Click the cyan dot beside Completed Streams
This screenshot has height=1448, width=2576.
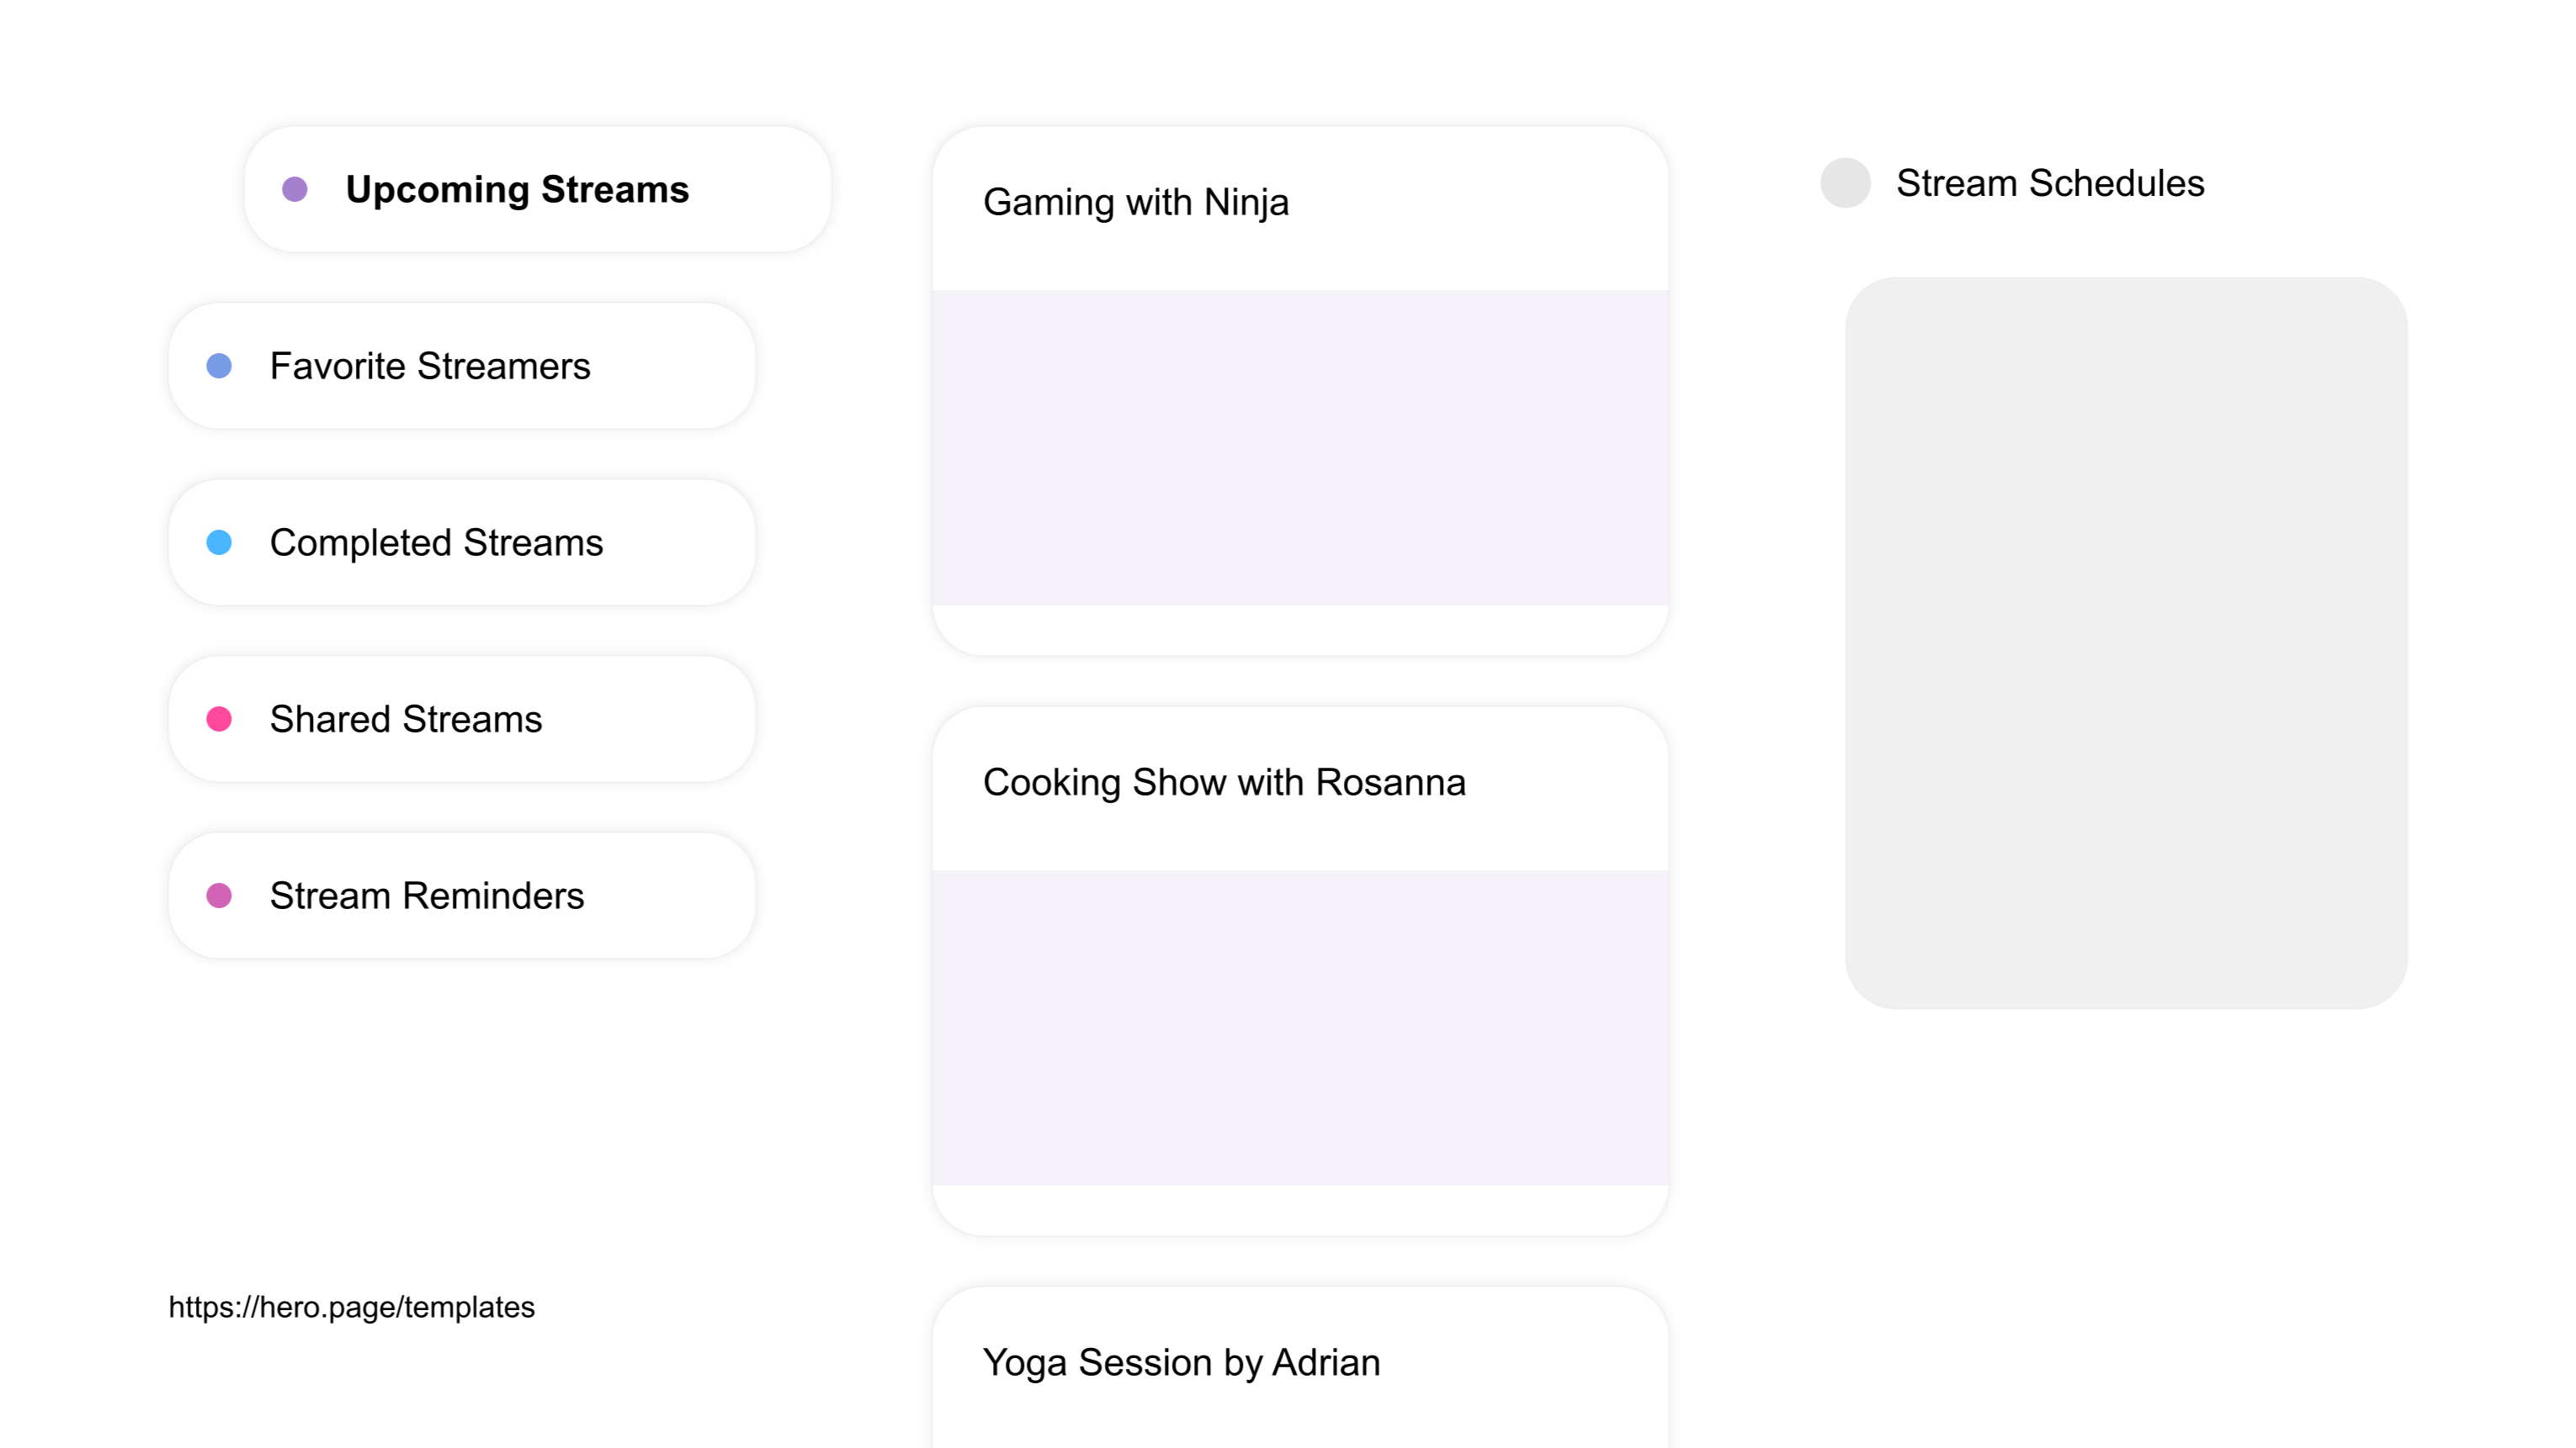point(219,542)
